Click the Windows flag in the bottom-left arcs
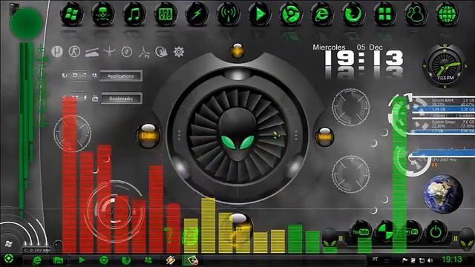475x267 pixels. click(x=9, y=244)
